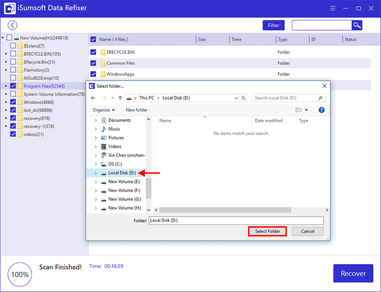The width and height of the screenshot is (381, 292).
Task: Click the 100% scan progress circle
Action: (20, 274)
